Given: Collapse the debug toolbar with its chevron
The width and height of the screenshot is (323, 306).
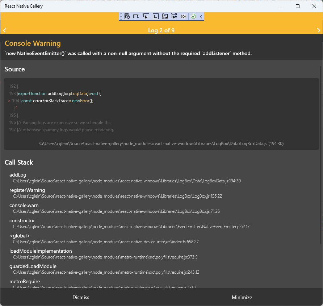Looking at the screenshot, I should (x=201, y=16).
